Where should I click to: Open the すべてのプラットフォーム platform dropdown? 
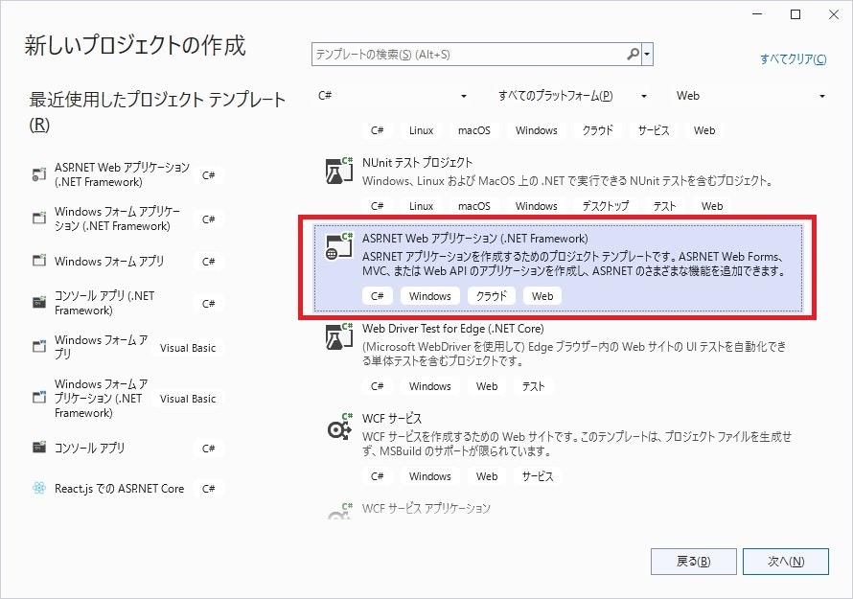[572, 96]
